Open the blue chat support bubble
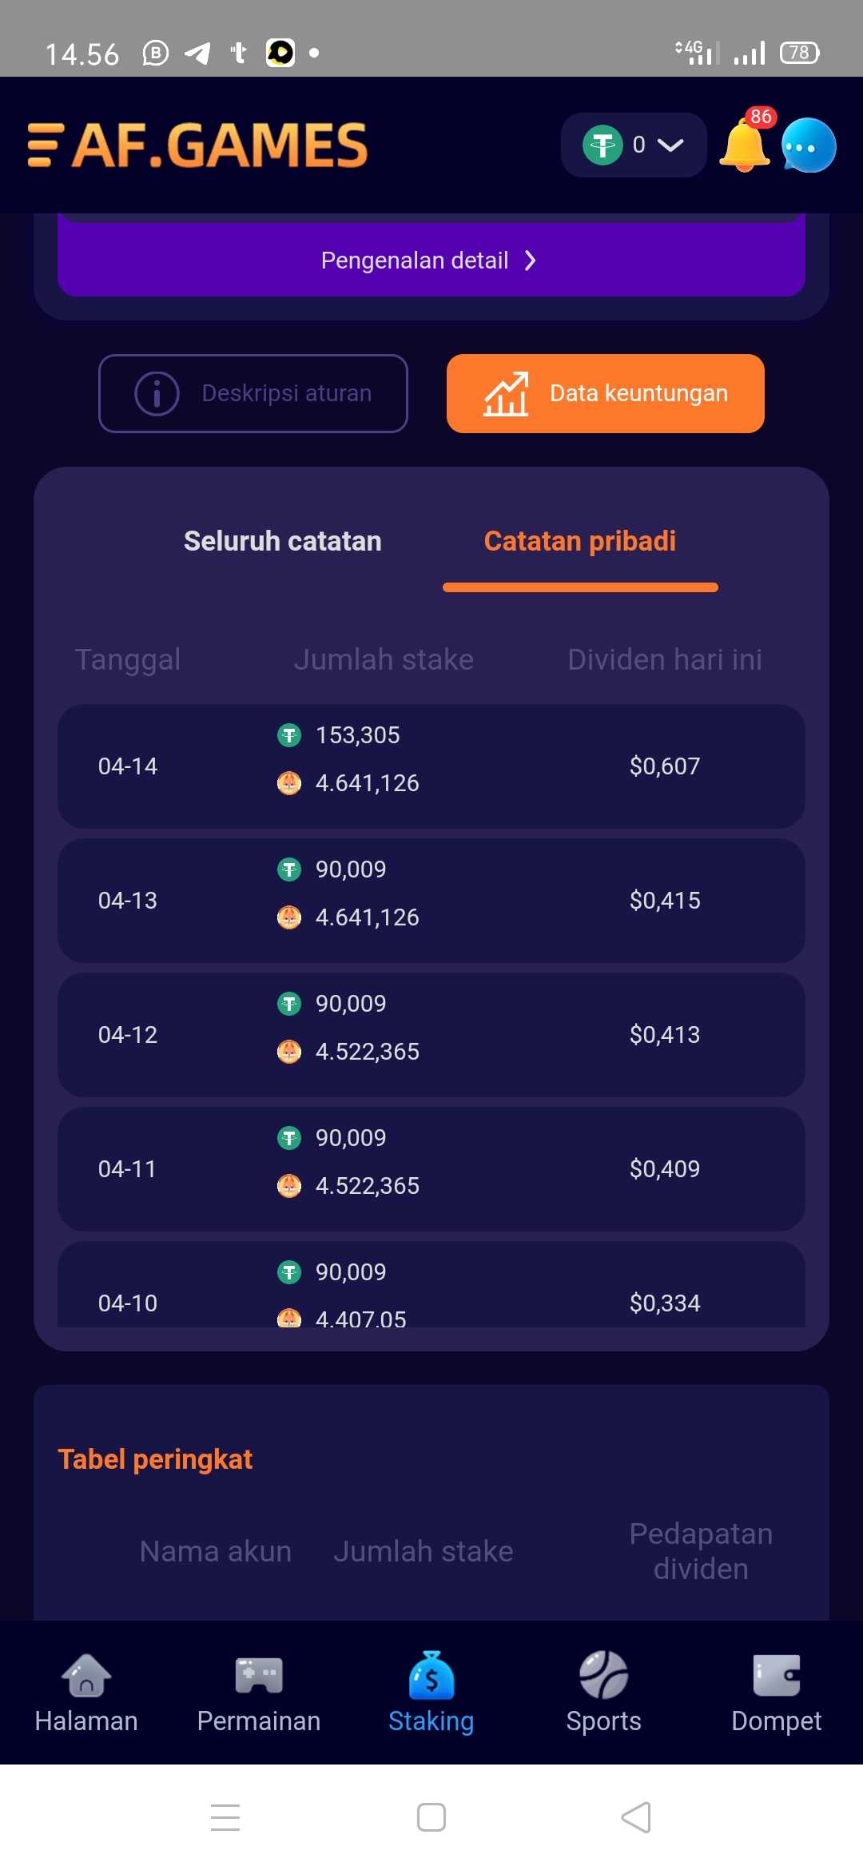The image size is (863, 1870). 809,145
